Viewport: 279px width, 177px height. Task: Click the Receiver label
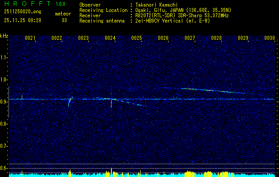(90, 15)
